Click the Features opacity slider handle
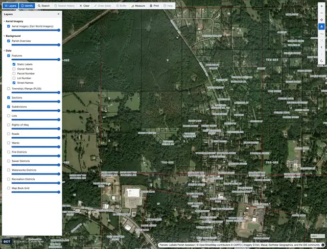Screen dimensions: 327x249 click(x=59, y=60)
